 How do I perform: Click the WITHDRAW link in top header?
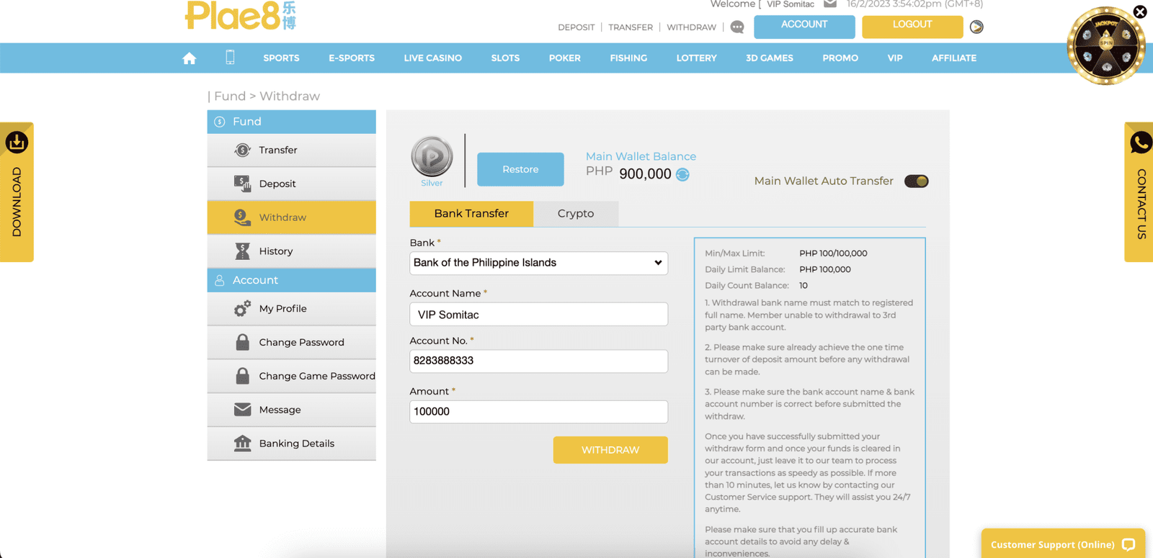[692, 27]
